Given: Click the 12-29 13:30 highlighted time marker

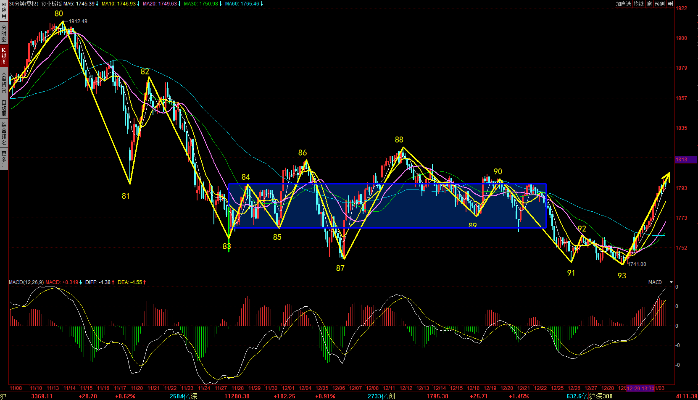Looking at the screenshot, I should [x=640, y=388].
